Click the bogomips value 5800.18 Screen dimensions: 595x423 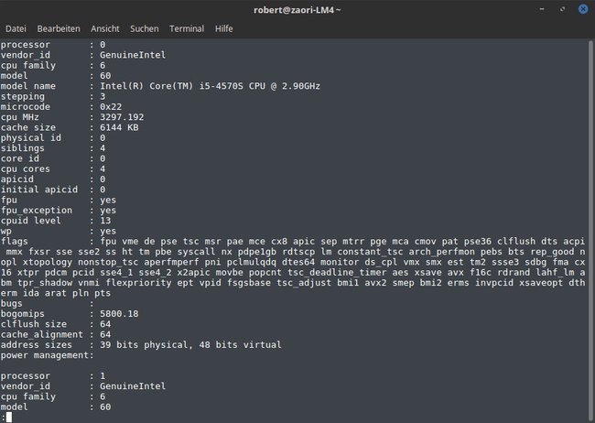coord(119,314)
